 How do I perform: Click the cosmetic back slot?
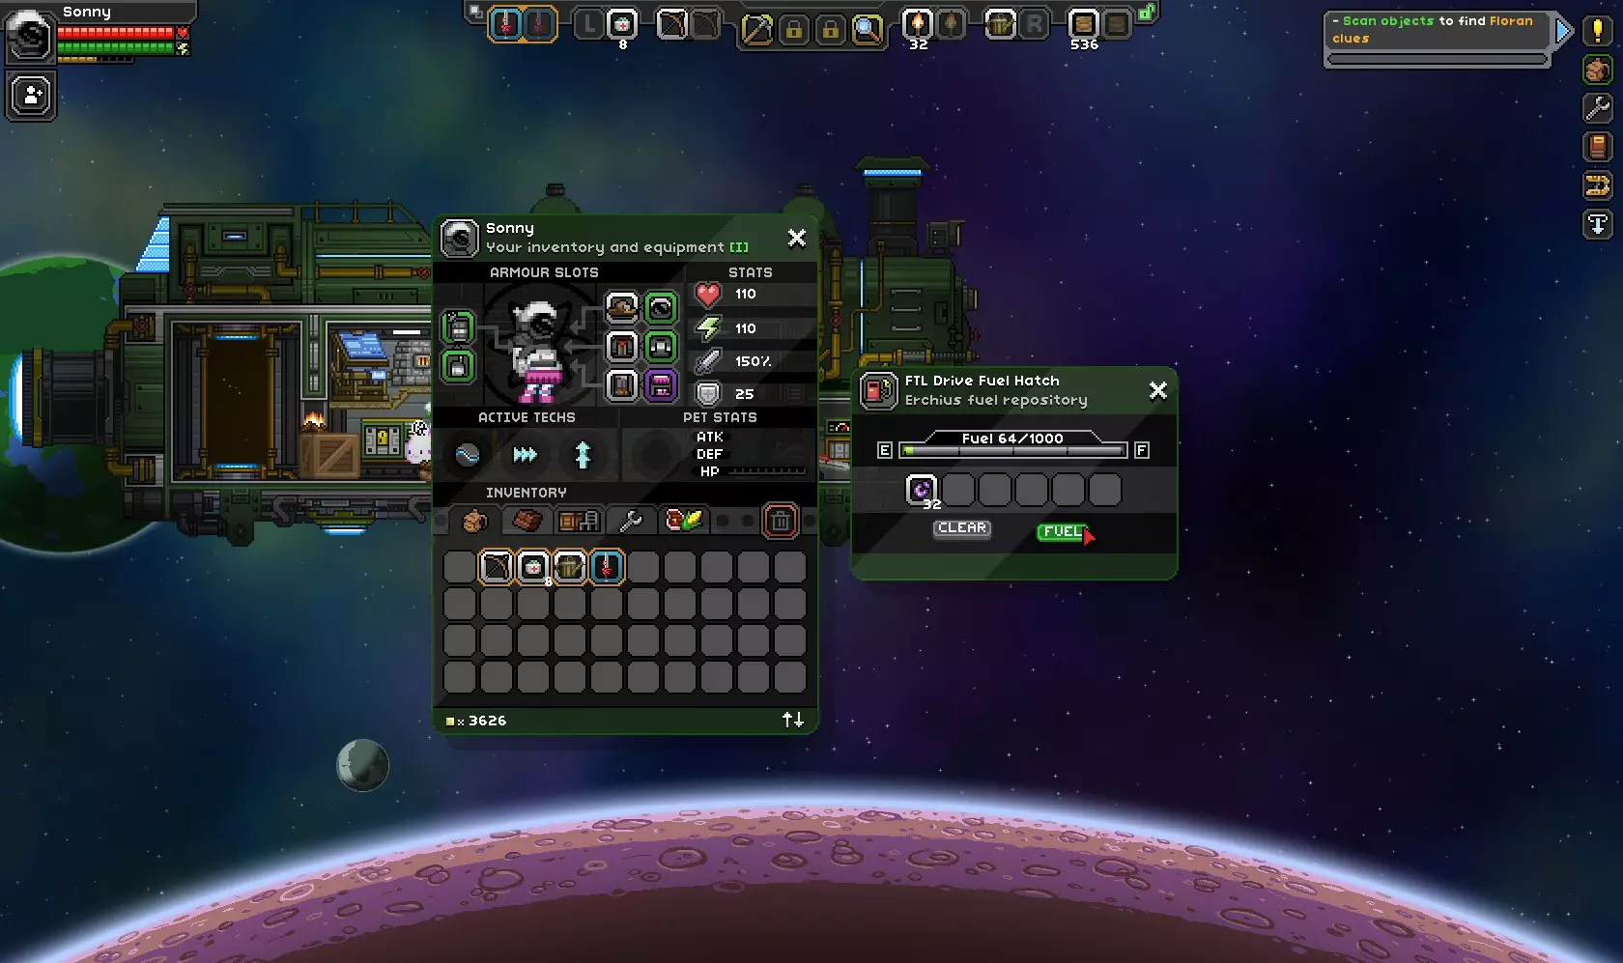(459, 367)
